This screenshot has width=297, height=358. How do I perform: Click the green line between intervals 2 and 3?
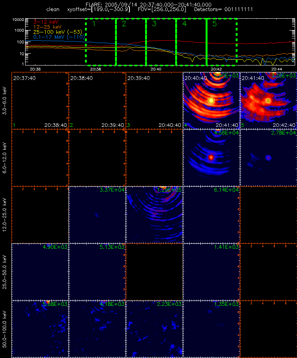pyautogui.click(x=146, y=42)
